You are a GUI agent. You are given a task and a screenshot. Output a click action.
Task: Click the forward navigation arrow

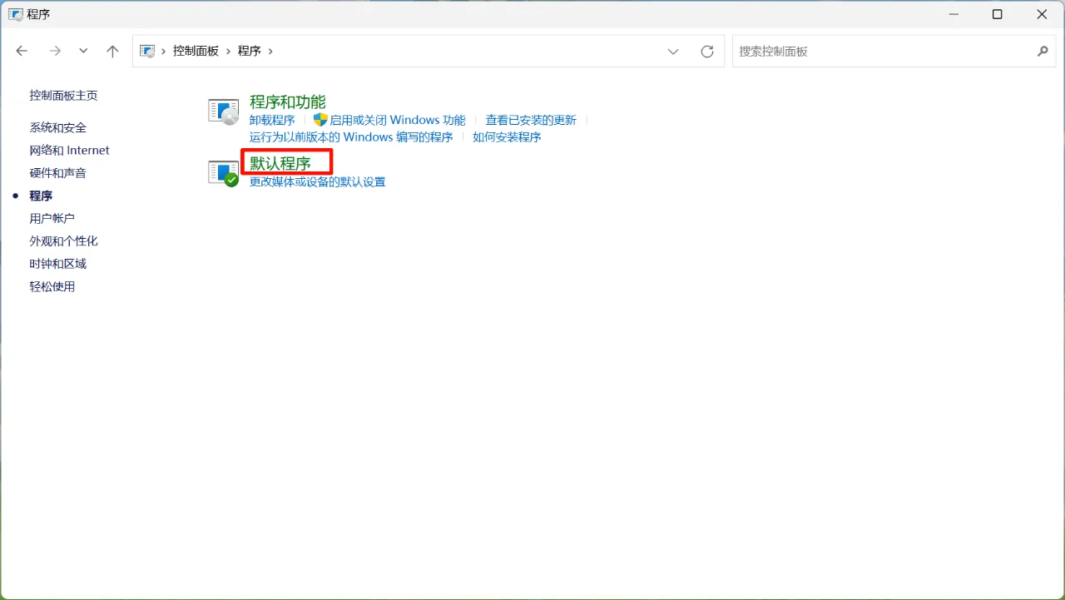click(55, 51)
